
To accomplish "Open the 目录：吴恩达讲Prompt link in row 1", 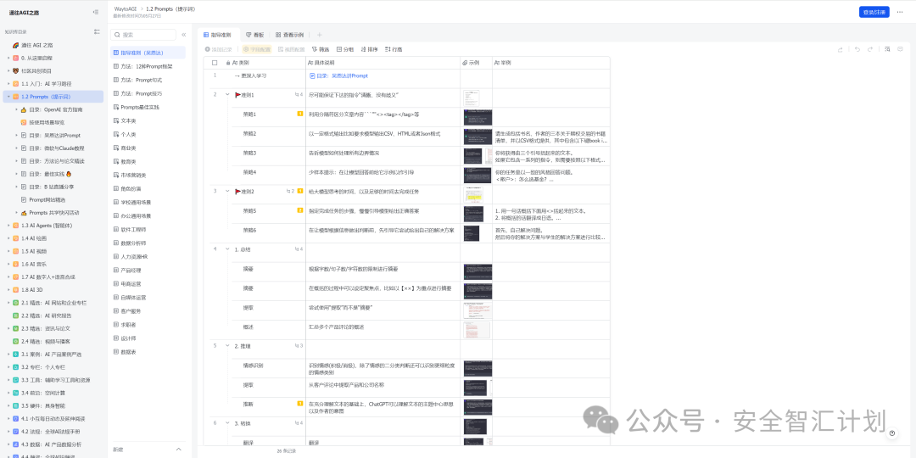I will click(x=338, y=75).
